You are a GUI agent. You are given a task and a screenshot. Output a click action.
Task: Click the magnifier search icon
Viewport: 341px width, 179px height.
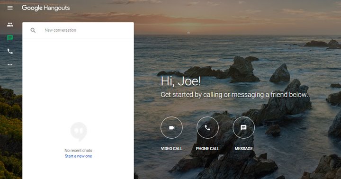33,30
